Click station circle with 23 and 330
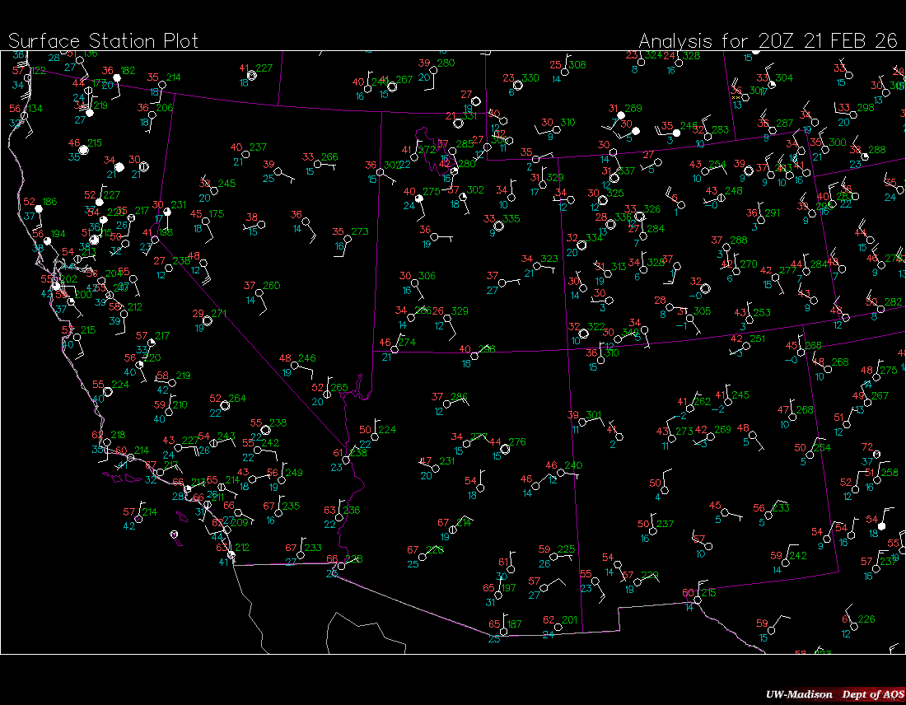 (518, 85)
